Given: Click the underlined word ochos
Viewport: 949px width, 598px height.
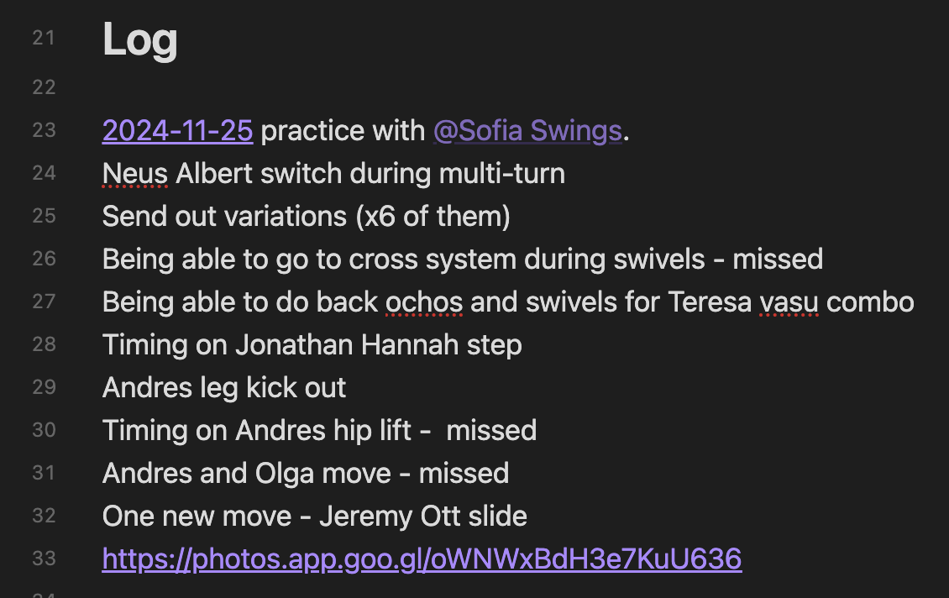Looking at the screenshot, I should 423,302.
